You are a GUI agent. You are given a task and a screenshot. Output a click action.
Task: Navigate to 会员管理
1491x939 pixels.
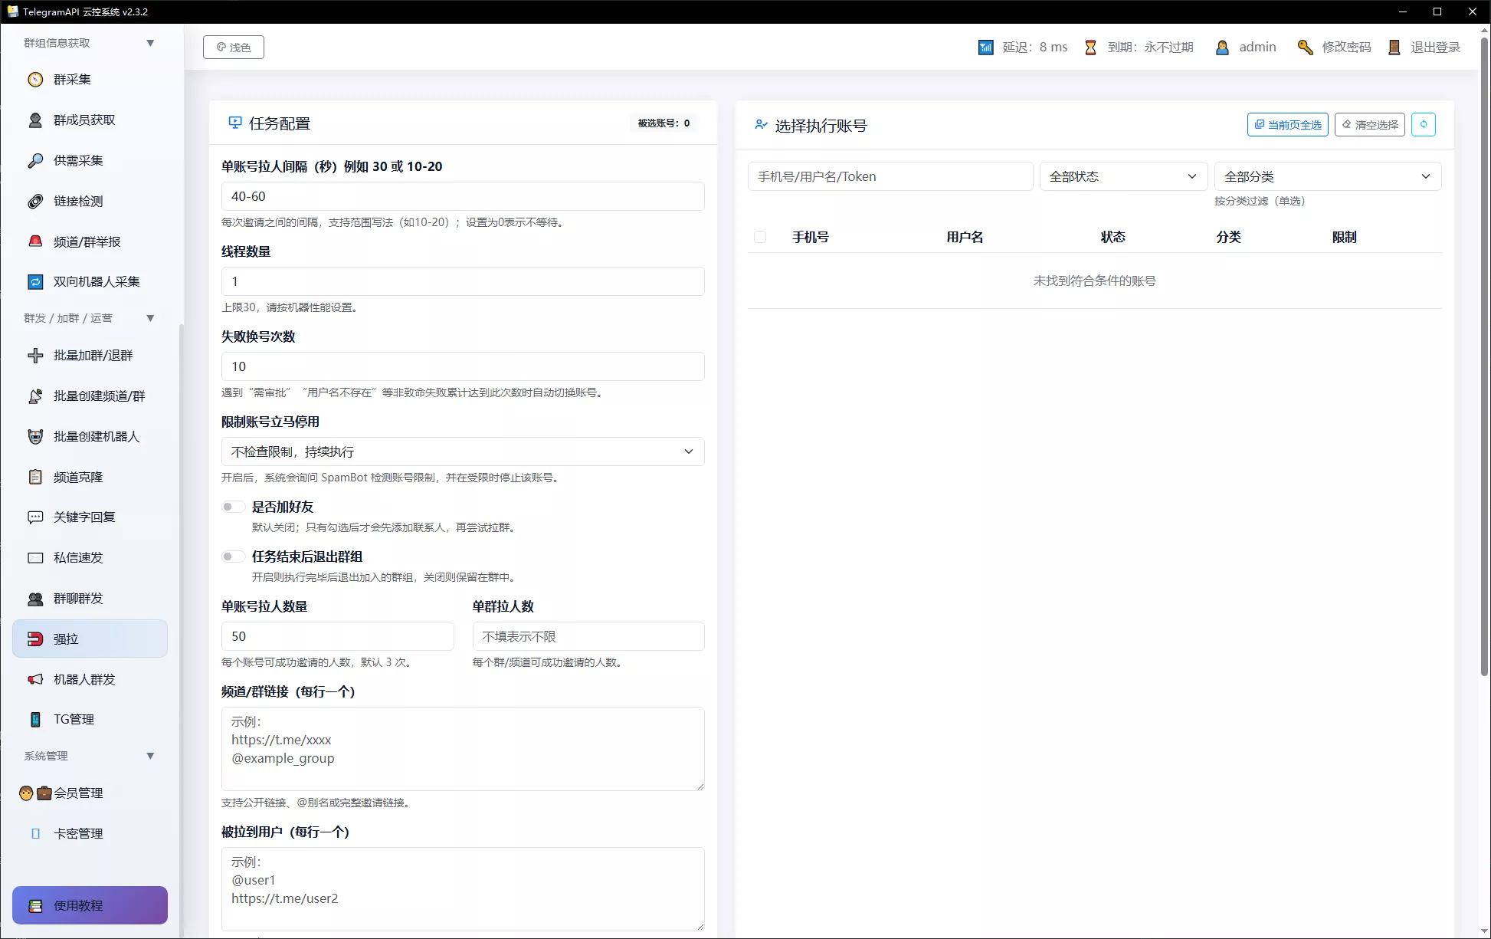[x=90, y=793]
